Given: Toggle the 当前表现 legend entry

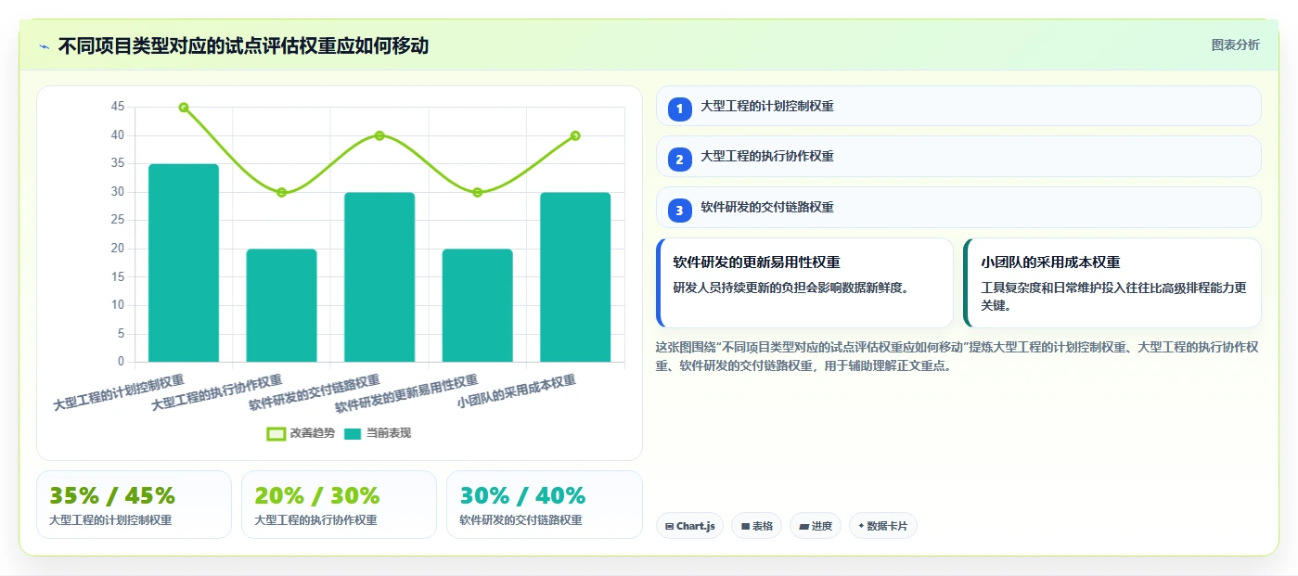Looking at the screenshot, I should click(377, 433).
